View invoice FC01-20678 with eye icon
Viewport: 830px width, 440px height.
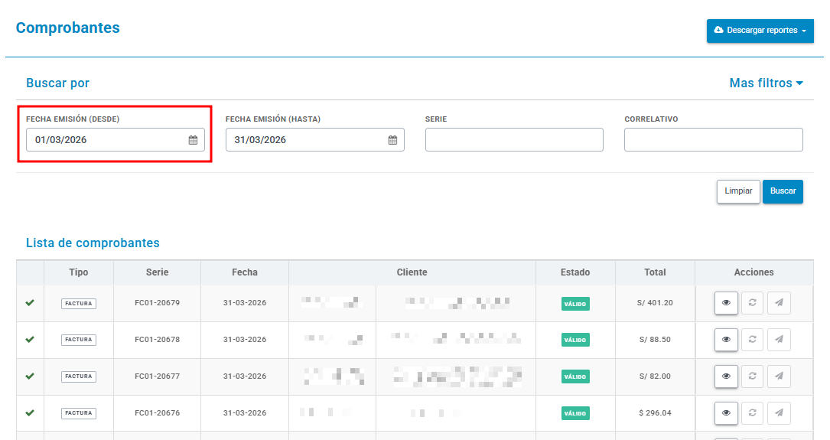[726, 340]
